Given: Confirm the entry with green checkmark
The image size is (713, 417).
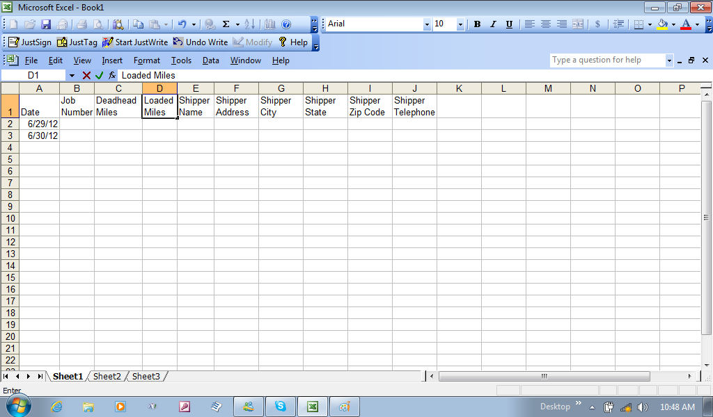Looking at the screenshot, I should pos(100,75).
